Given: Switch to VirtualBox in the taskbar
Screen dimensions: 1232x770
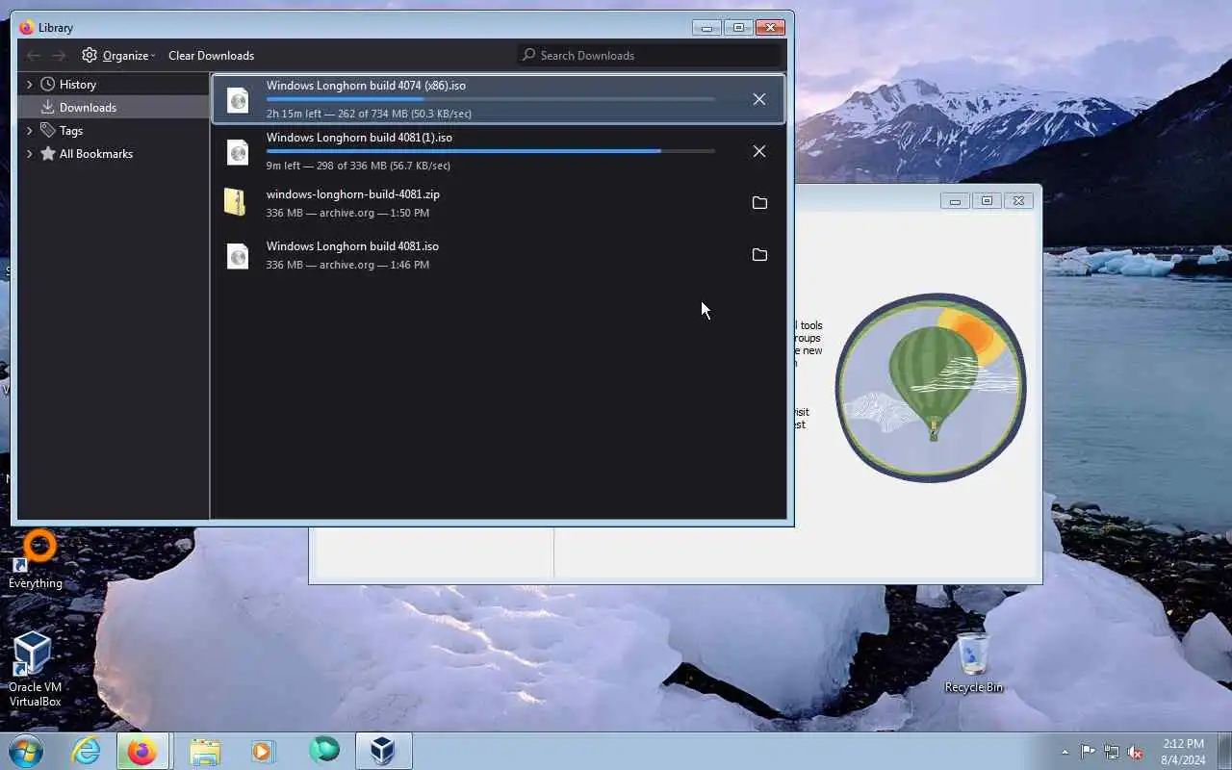Looking at the screenshot, I should (383, 751).
